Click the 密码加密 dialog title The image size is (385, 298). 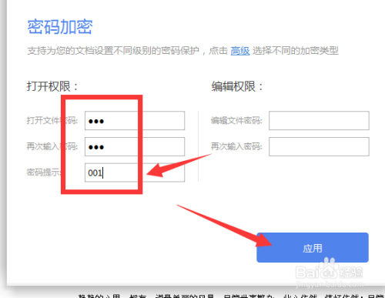pos(60,27)
